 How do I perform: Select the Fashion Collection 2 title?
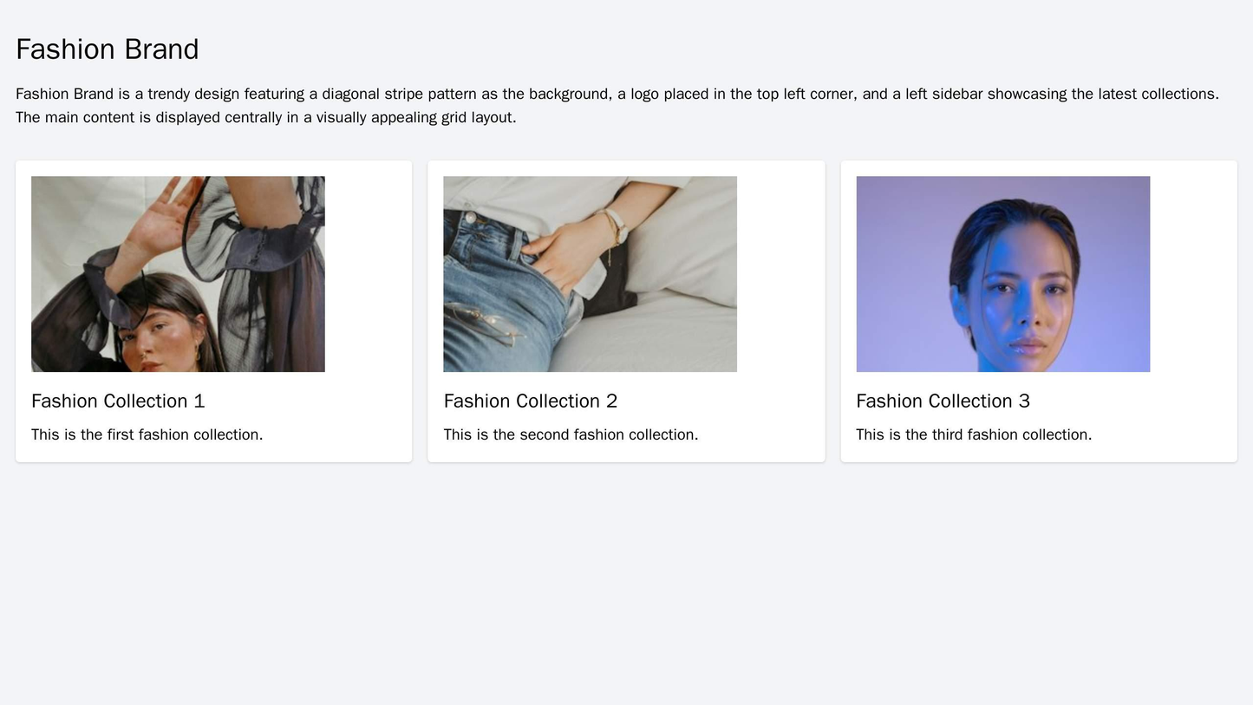tap(531, 401)
